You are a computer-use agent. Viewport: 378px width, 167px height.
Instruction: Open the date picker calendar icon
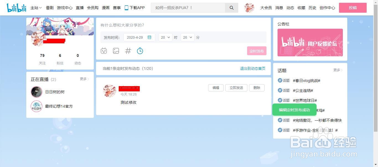click(150, 37)
